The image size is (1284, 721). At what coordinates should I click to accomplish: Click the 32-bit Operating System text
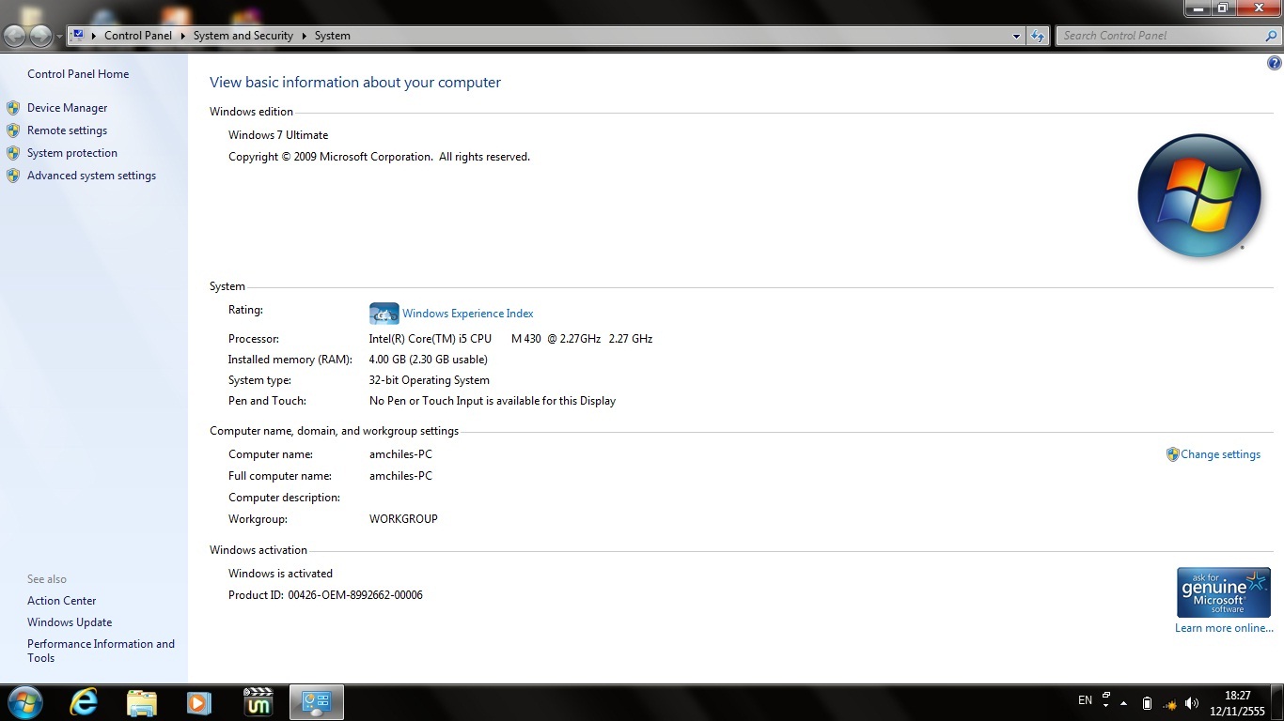coord(429,380)
